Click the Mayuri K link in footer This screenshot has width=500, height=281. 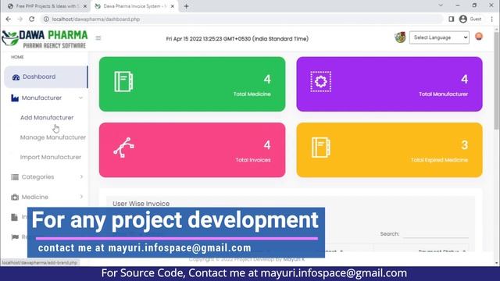click(294, 259)
